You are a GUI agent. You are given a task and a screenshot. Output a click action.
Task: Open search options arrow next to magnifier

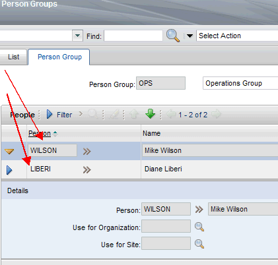point(190,36)
